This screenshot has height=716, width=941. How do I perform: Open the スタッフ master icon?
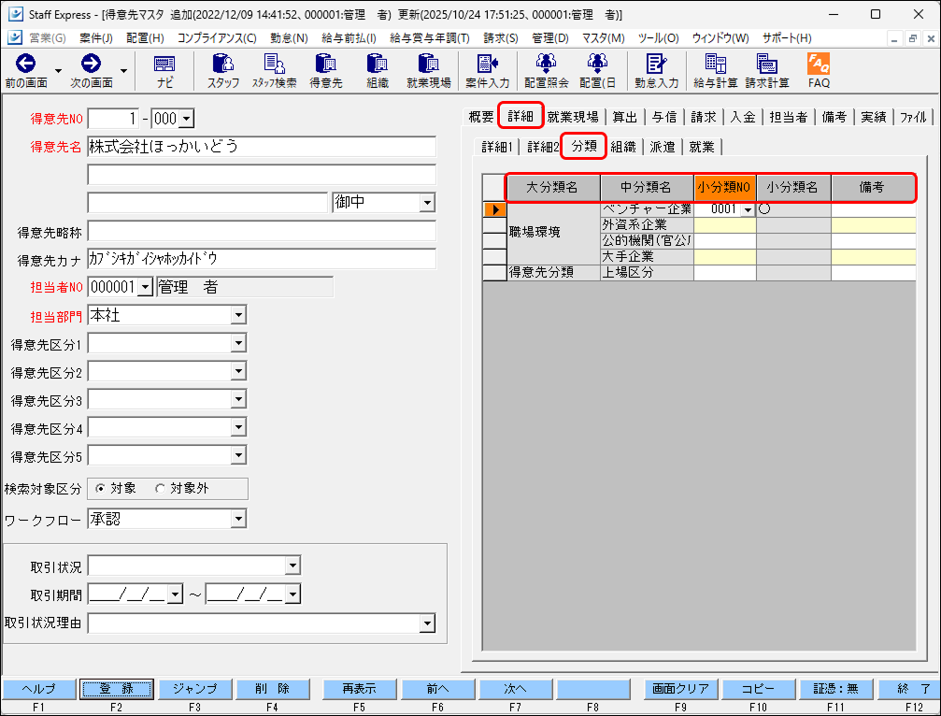click(x=221, y=69)
